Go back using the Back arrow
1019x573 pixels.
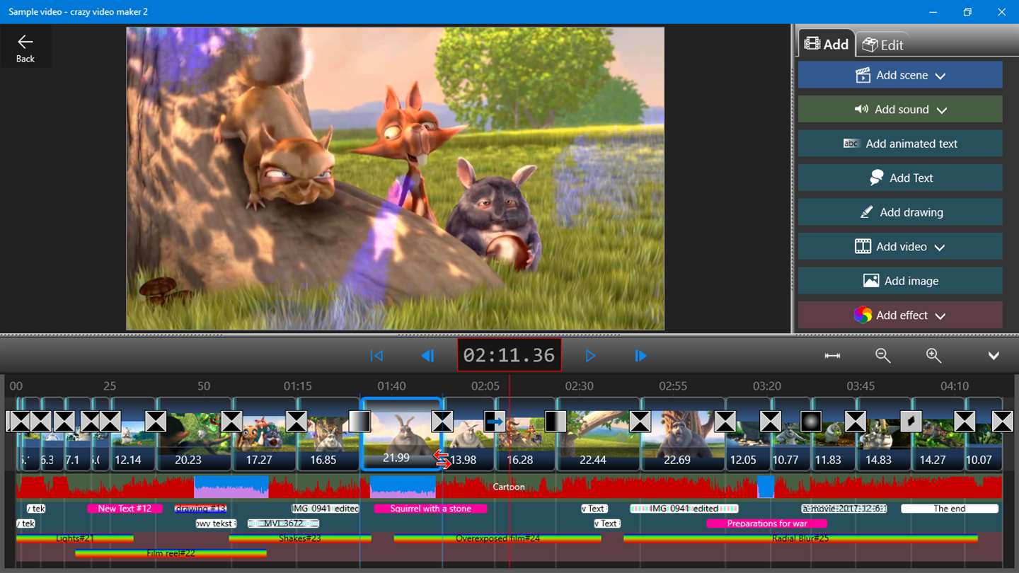click(x=25, y=48)
